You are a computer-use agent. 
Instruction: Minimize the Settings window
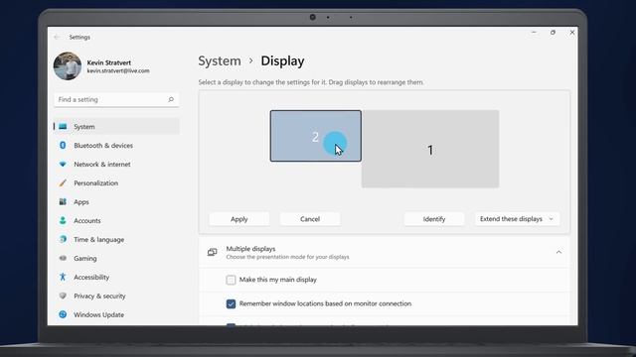click(534, 33)
